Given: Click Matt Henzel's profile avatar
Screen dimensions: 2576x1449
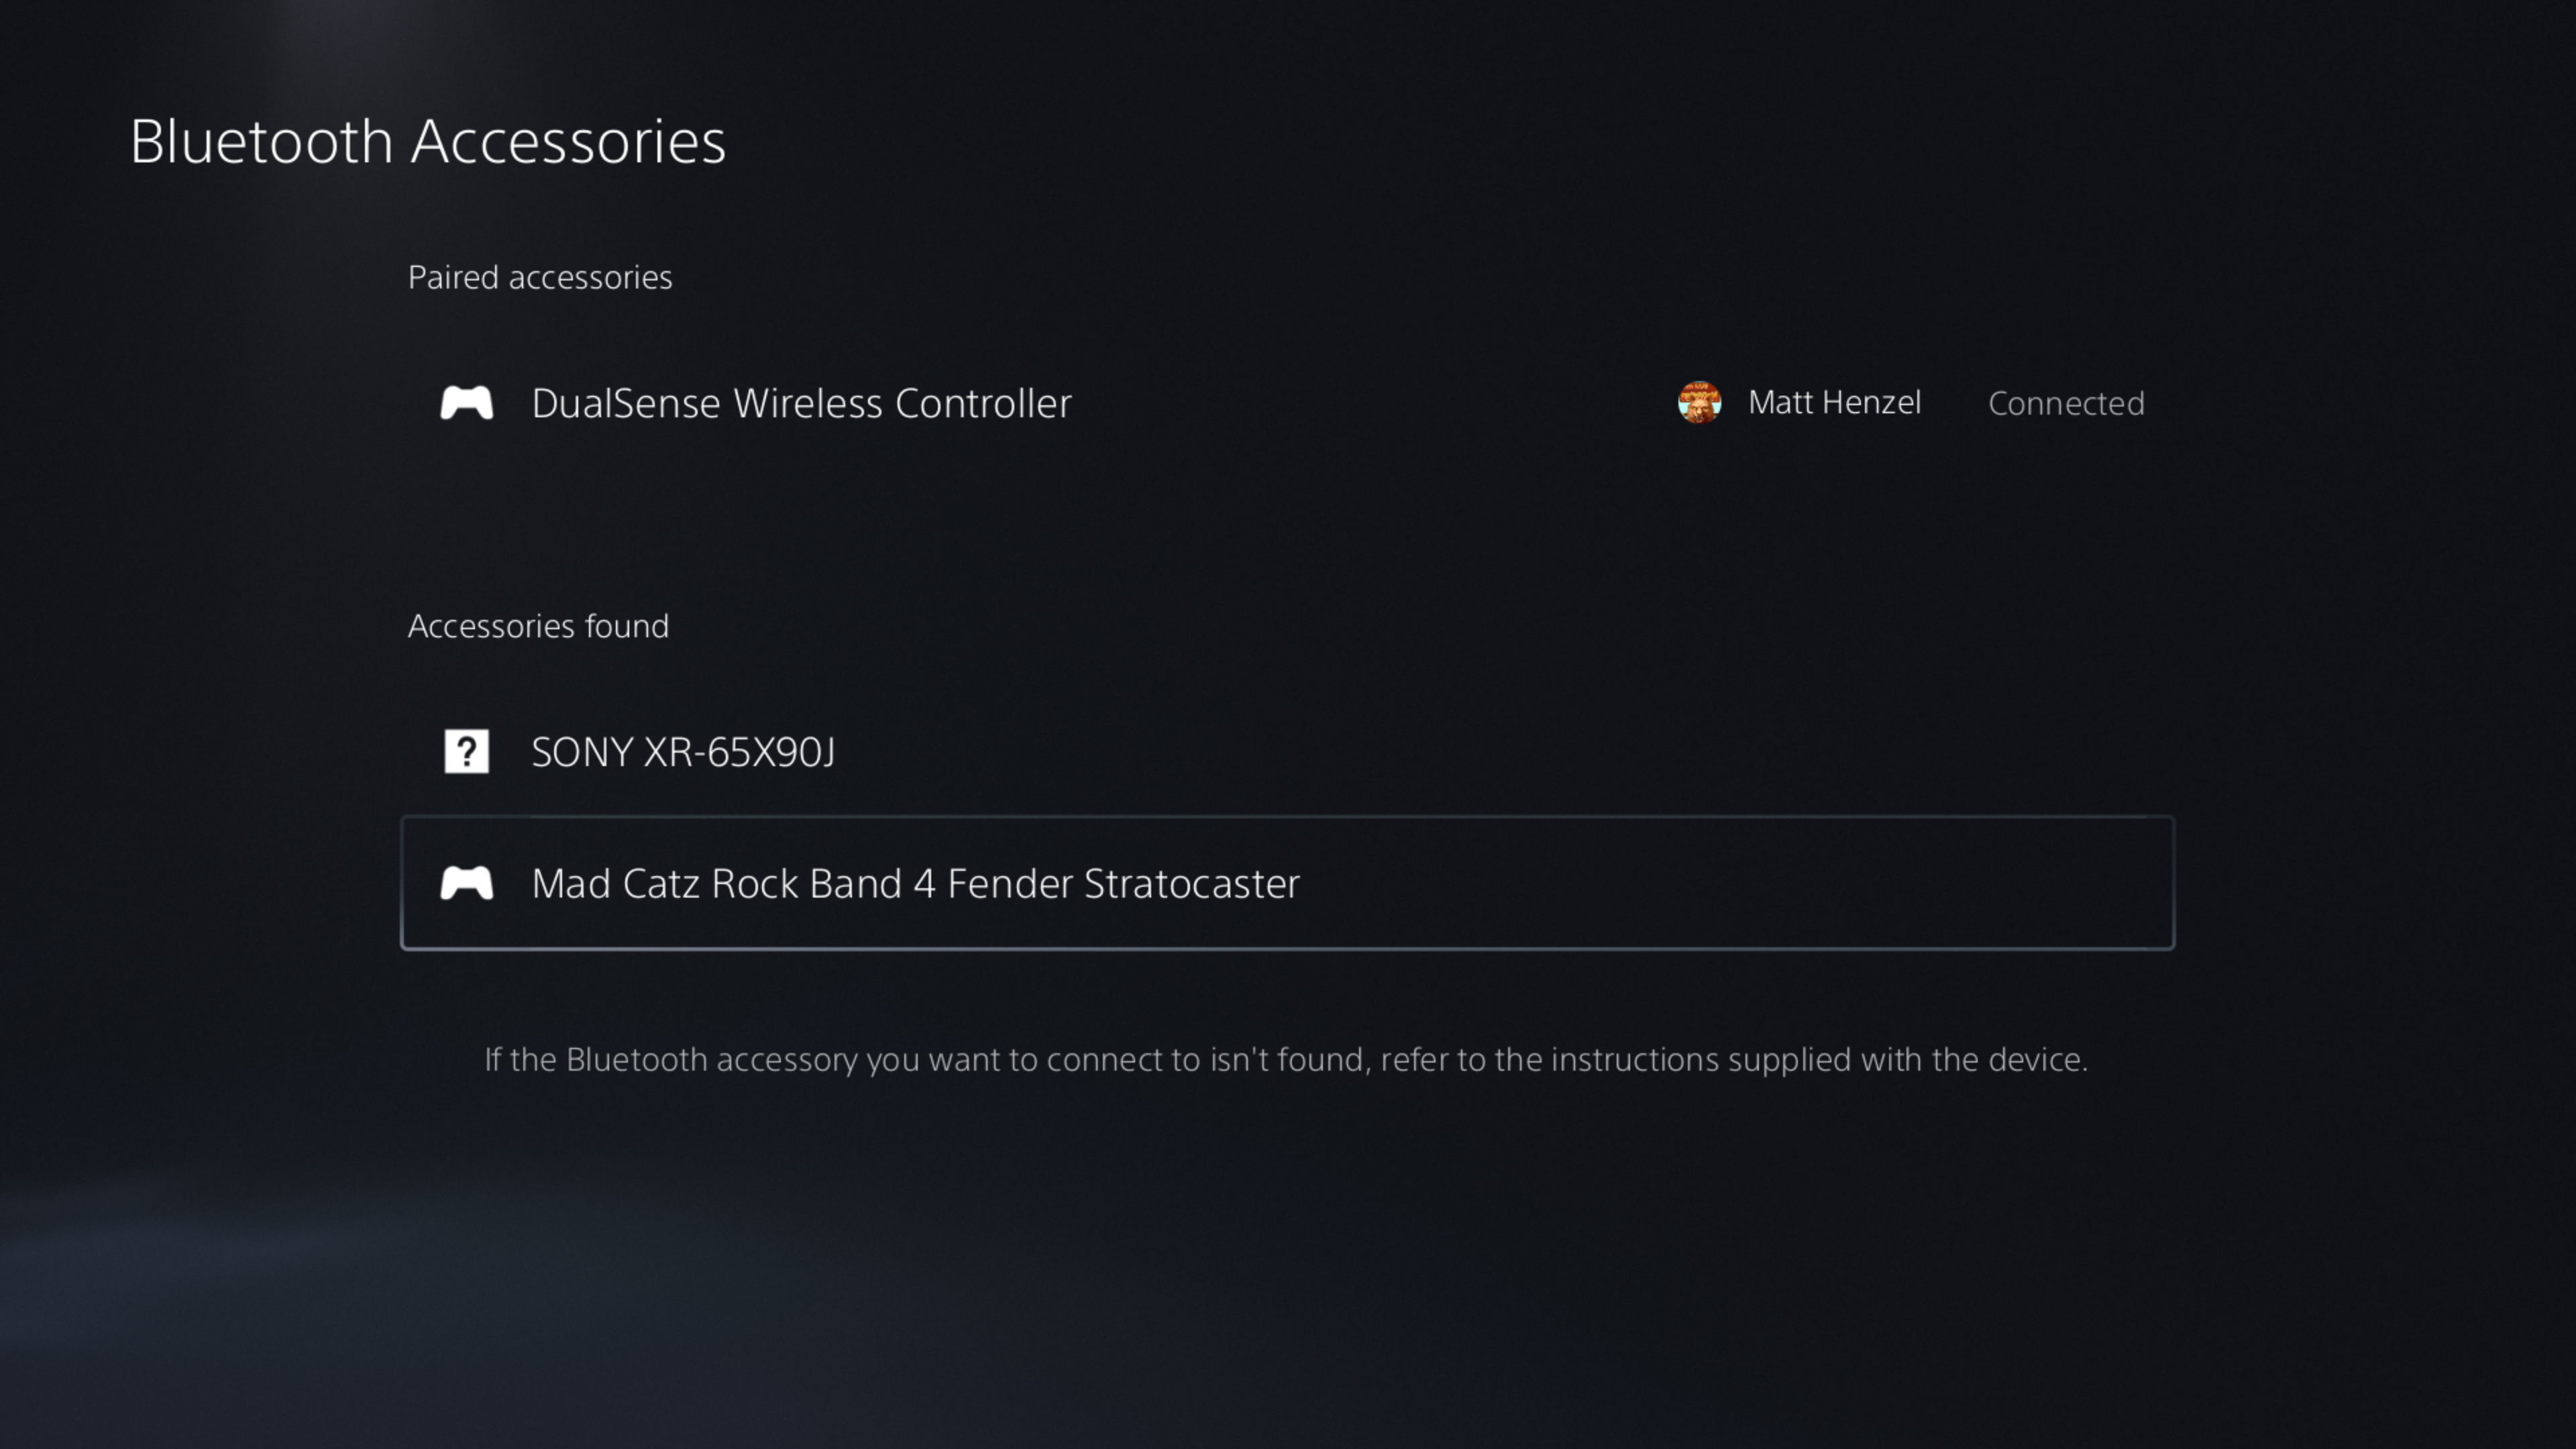Looking at the screenshot, I should tap(1699, 403).
